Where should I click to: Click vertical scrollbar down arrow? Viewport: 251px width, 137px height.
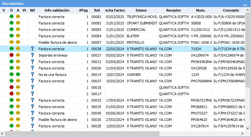[x=248, y=128]
